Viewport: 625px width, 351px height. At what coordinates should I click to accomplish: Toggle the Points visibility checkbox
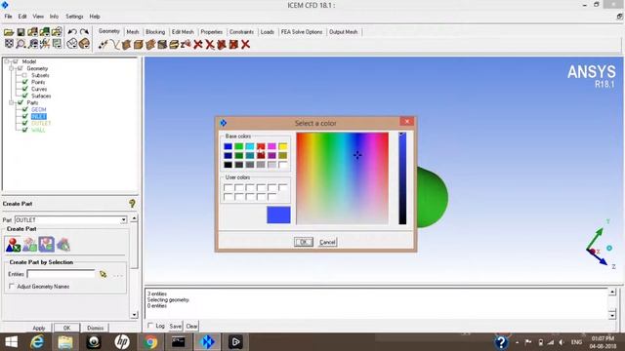[x=24, y=82]
